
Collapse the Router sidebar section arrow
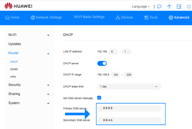[48, 54]
